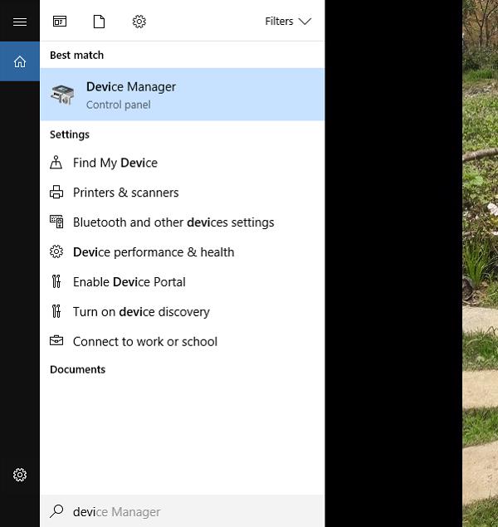Viewport: 498px width, 527px height.
Task: Click the device discovery tools icon
Action: point(56,311)
